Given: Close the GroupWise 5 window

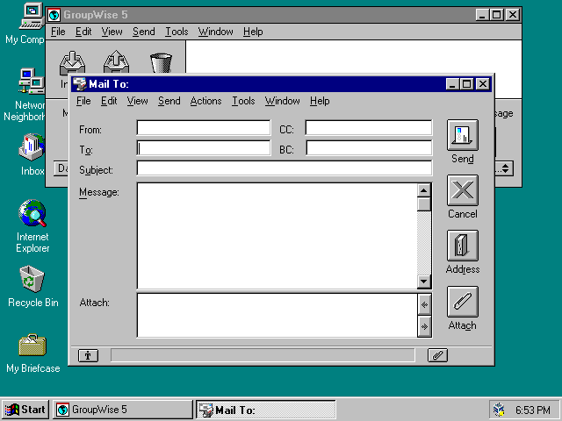Looking at the screenshot, I should 513,15.
